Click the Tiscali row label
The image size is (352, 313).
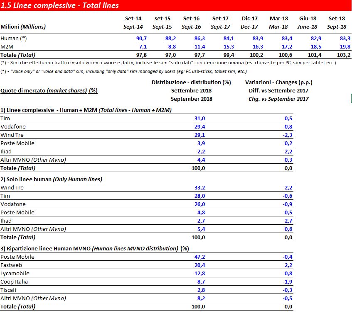[x=9, y=290]
